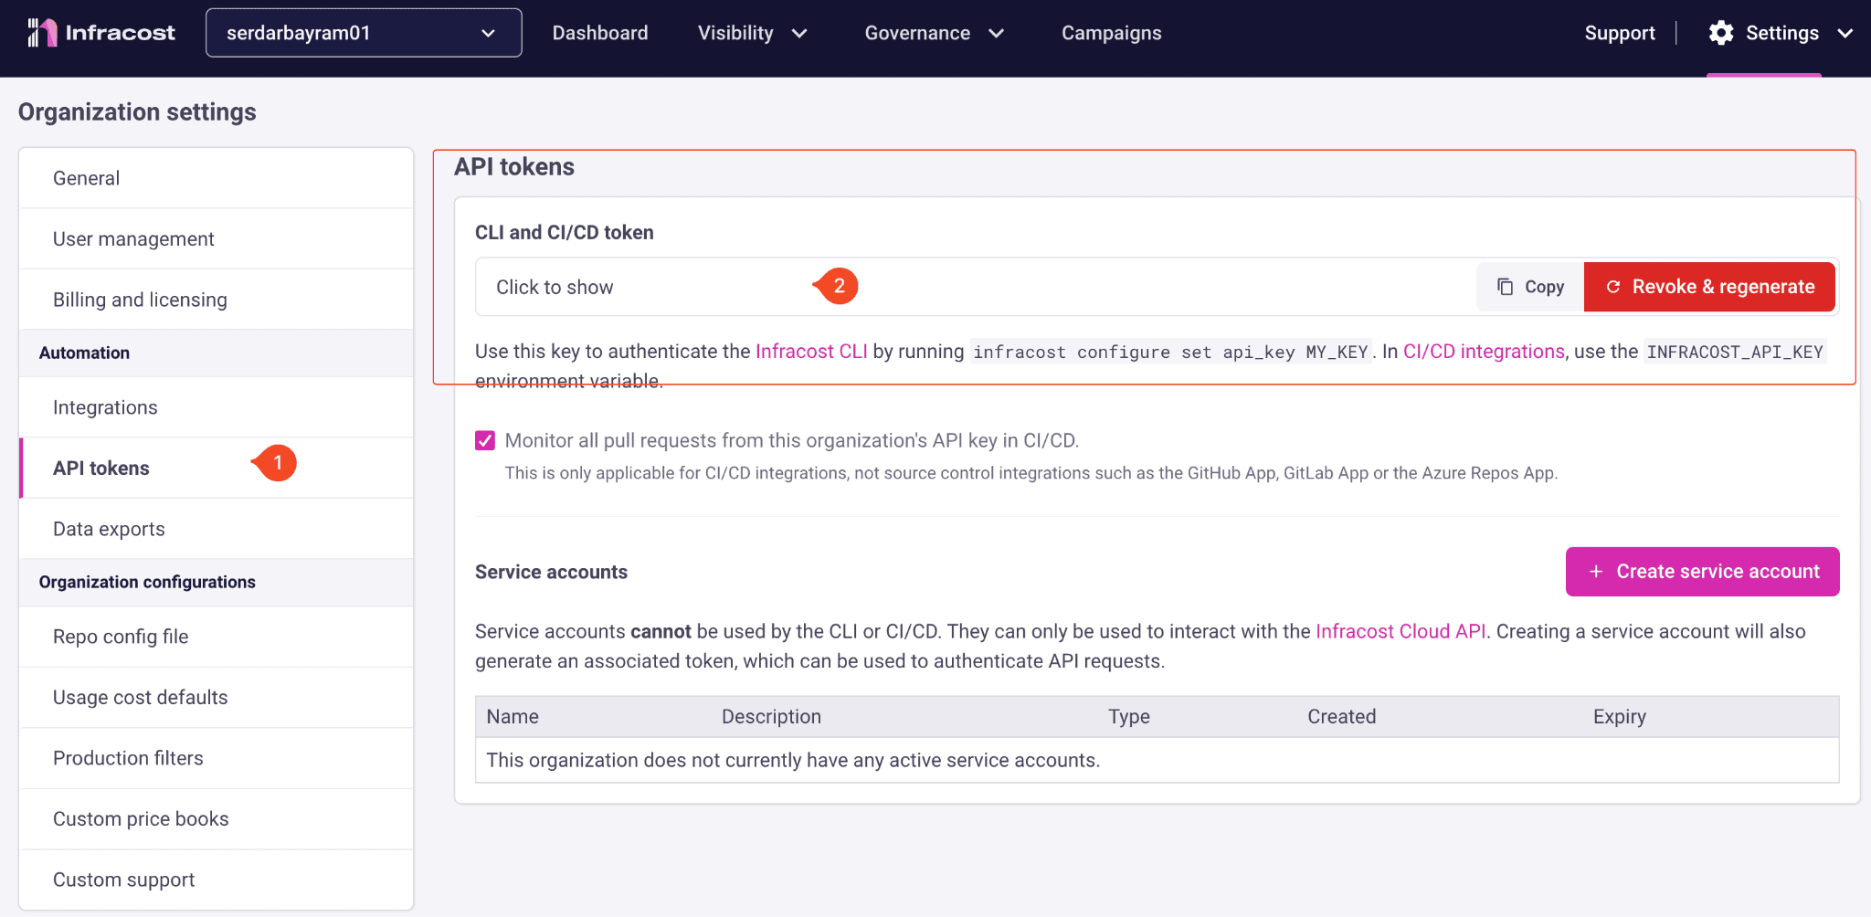Uncheck Monitor all pull requests checkbox
The image size is (1871, 917).
pyautogui.click(x=485, y=440)
